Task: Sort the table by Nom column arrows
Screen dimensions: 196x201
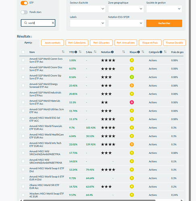Action: click(63, 52)
